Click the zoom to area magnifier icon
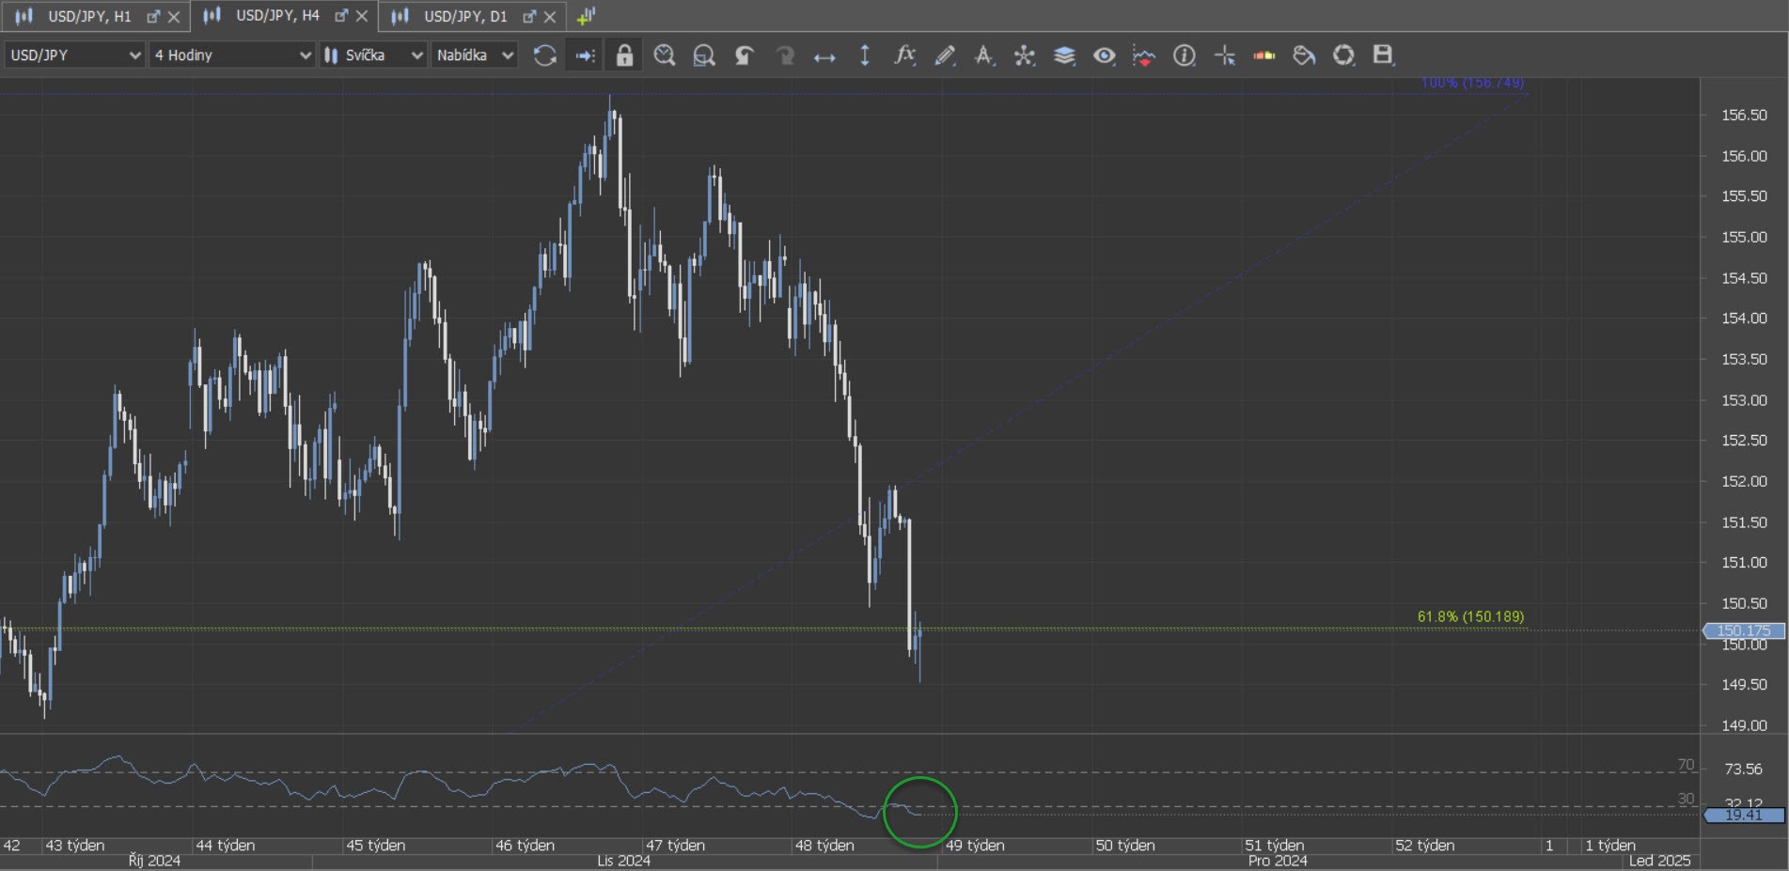This screenshot has width=1789, height=871. click(x=704, y=55)
